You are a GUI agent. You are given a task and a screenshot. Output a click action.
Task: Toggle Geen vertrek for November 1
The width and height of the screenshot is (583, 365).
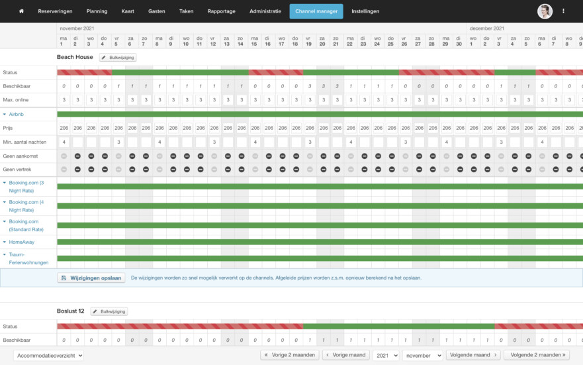pyautogui.click(x=64, y=170)
